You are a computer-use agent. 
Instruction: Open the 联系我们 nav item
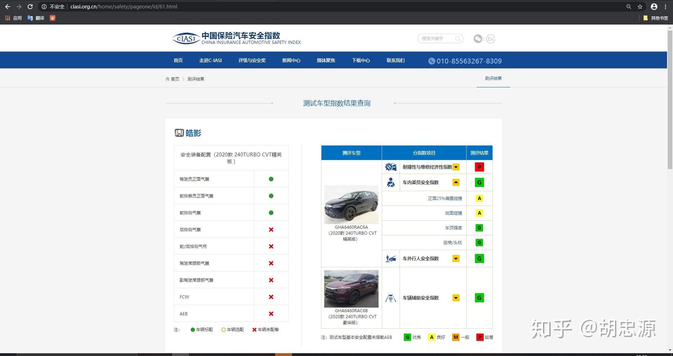click(x=396, y=60)
